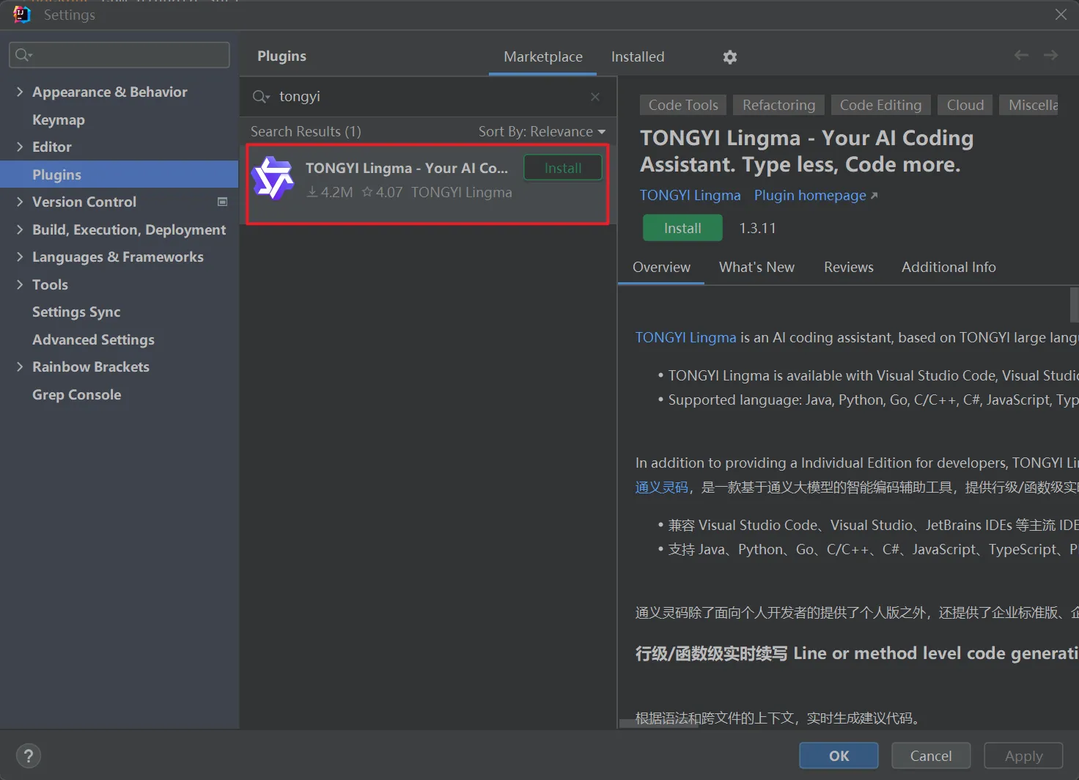Focus the settings search field
The height and width of the screenshot is (780, 1079).
(x=119, y=55)
